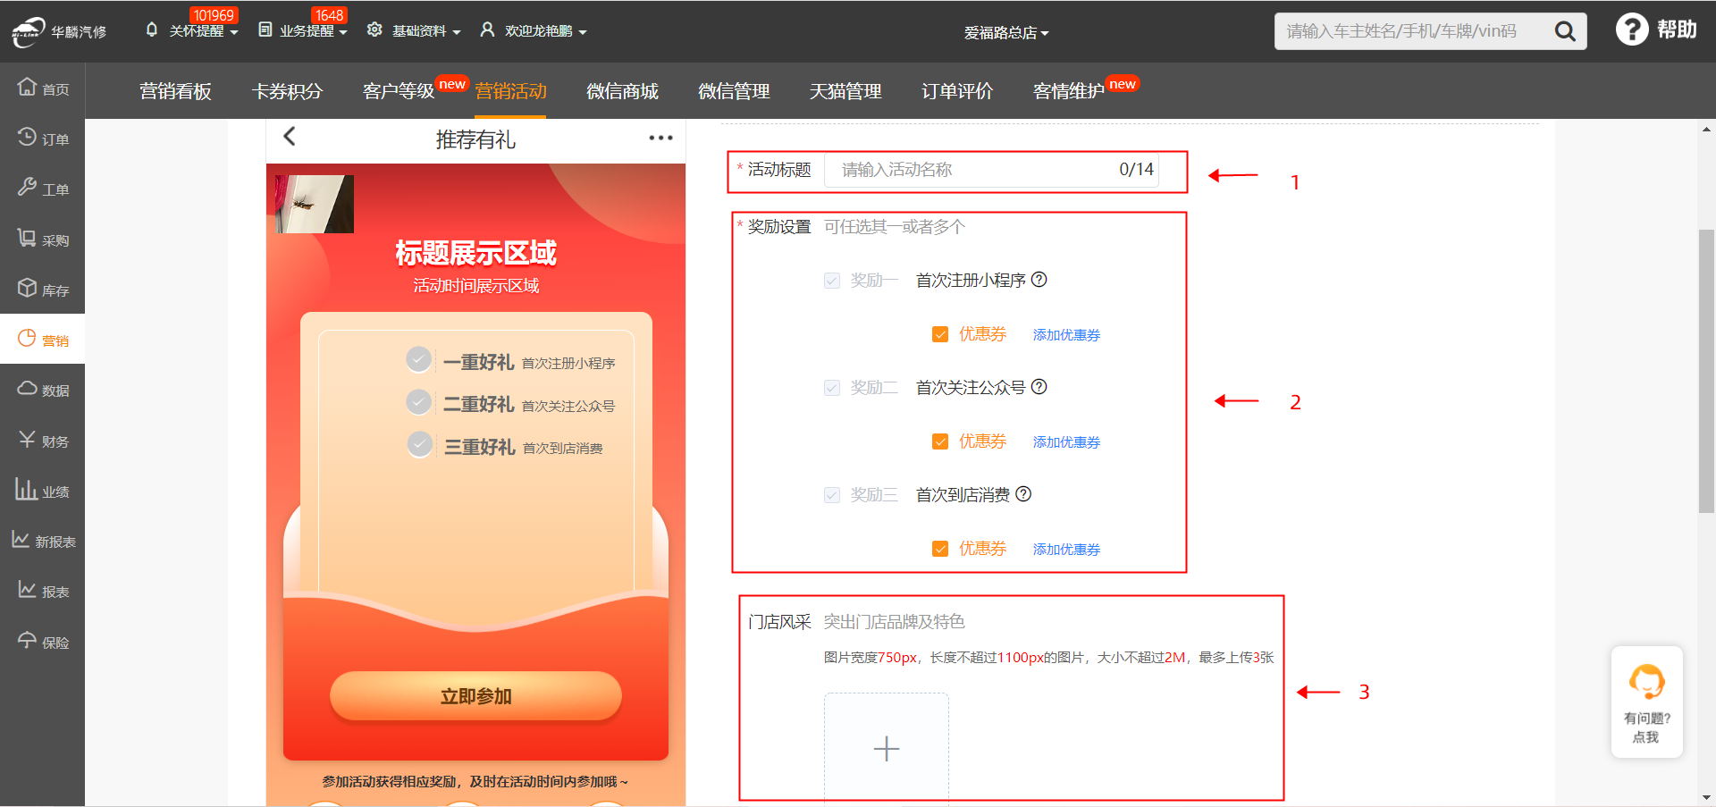Open 采购 in the sidebar
The width and height of the screenshot is (1716, 807).
(x=43, y=240)
